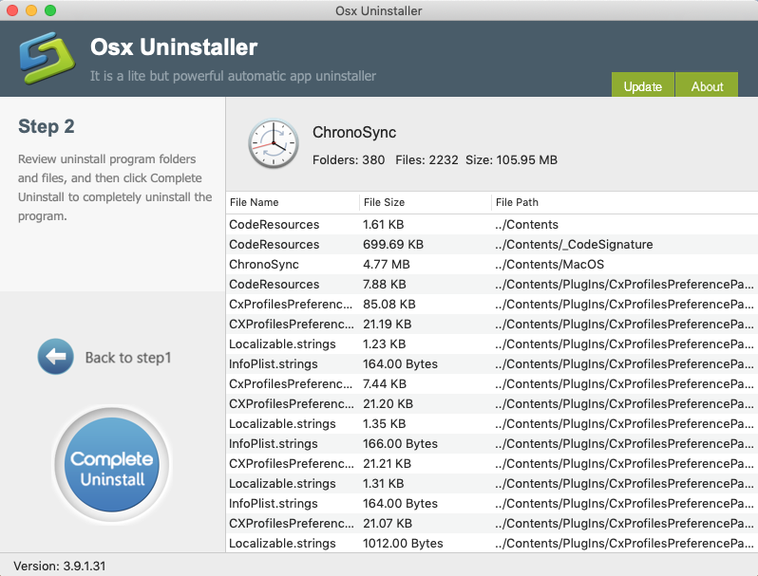
Task: Sort by File Name column header
Action: coord(254,202)
